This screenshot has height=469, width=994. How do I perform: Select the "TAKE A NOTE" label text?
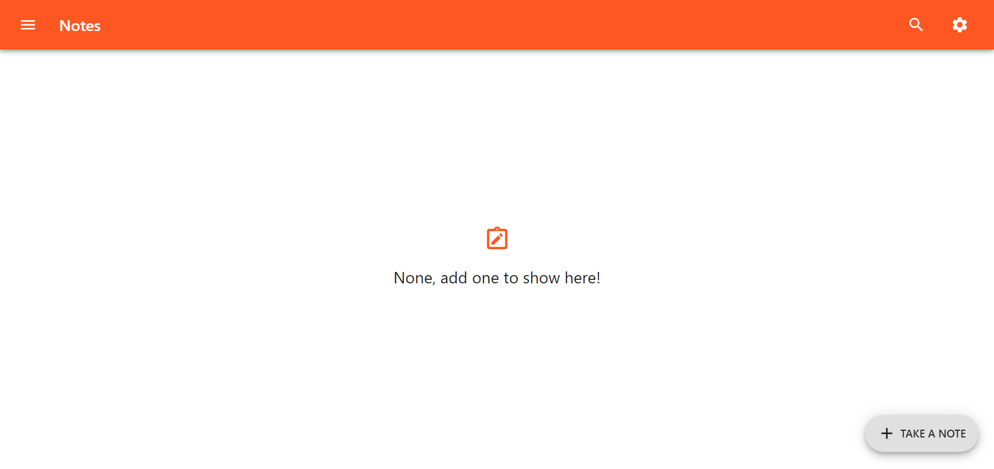point(933,434)
